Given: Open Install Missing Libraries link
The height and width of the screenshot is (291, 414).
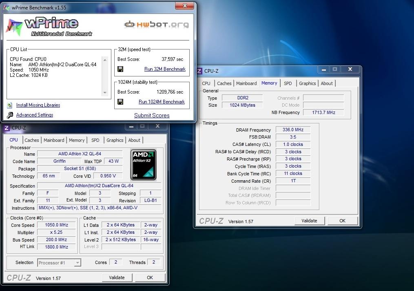Looking at the screenshot, I should tap(38, 105).
